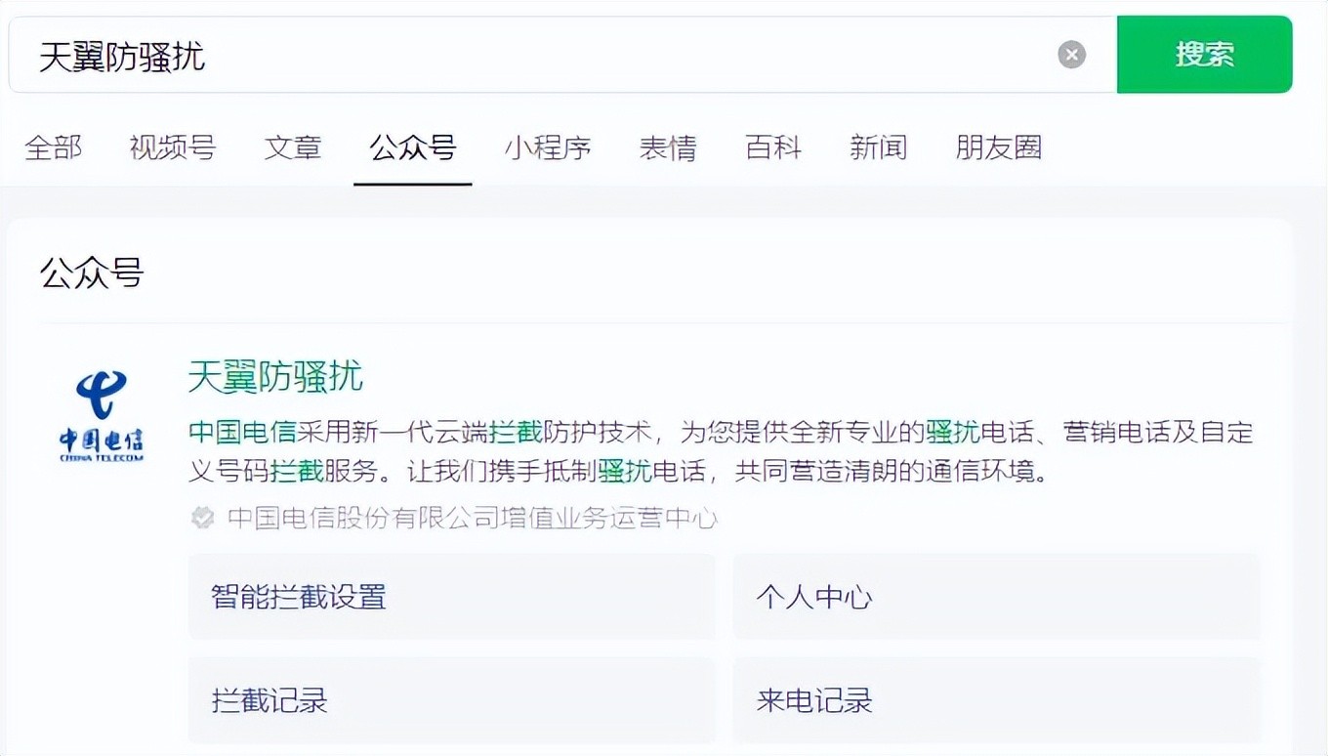Click the China Telecom logo avatar

(x=101, y=417)
